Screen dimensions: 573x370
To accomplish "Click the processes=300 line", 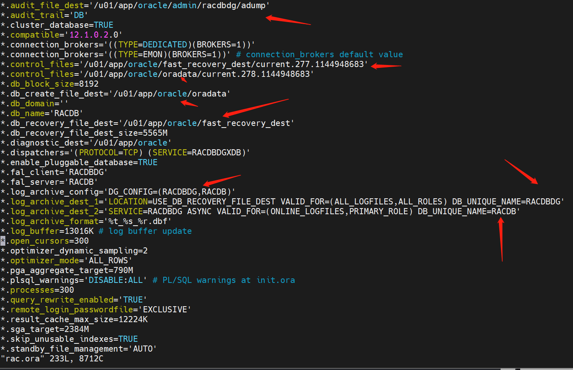I will click(37, 290).
